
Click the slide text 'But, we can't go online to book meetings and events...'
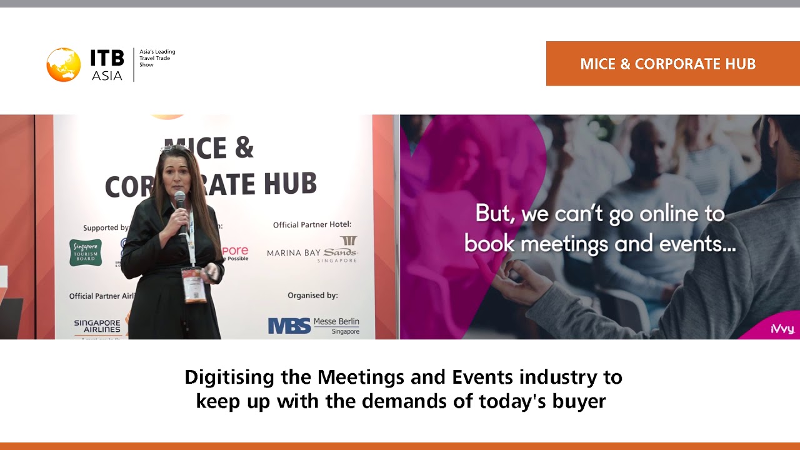[600, 229]
